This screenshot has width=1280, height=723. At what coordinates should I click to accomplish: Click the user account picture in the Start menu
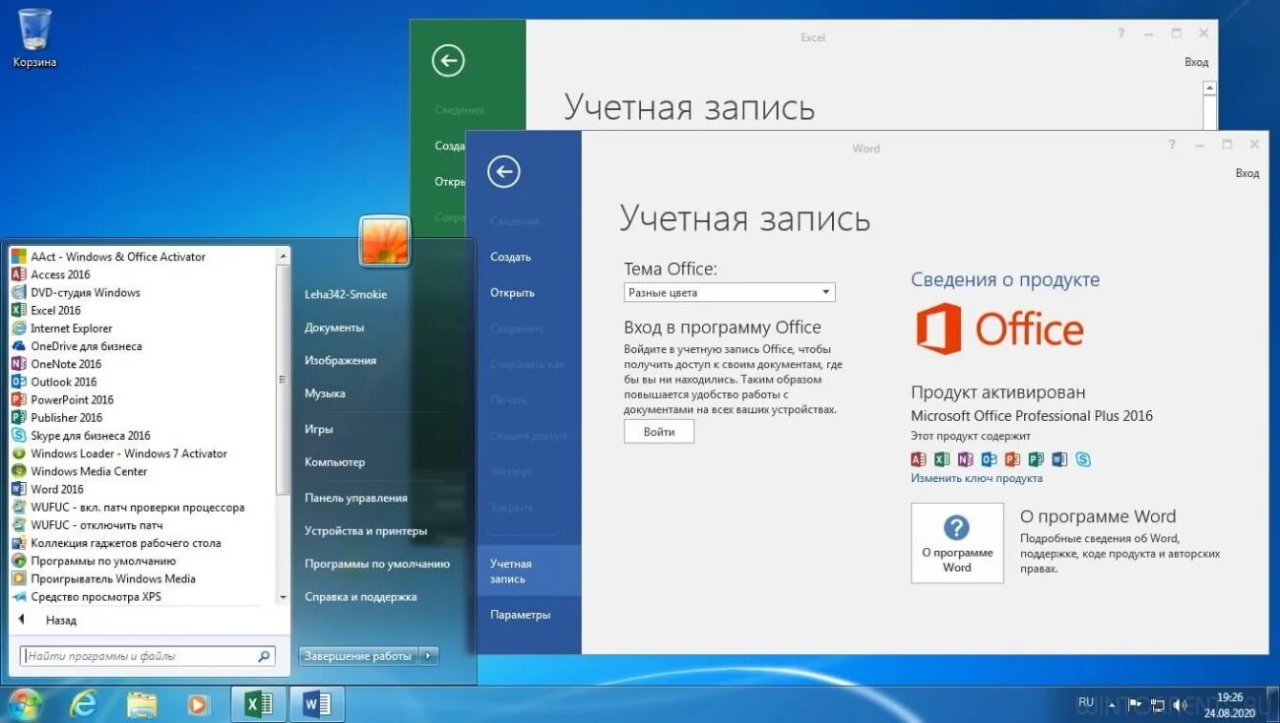385,241
